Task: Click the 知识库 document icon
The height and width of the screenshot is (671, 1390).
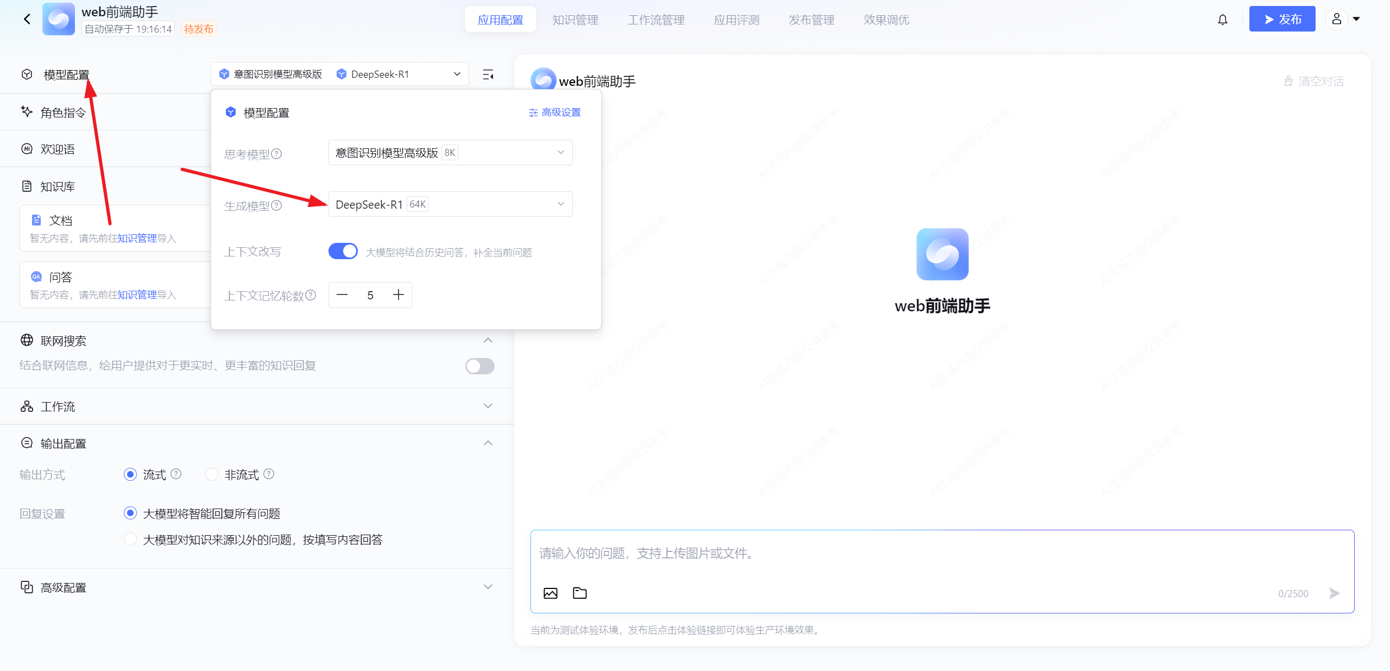Action: coord(27,186)
